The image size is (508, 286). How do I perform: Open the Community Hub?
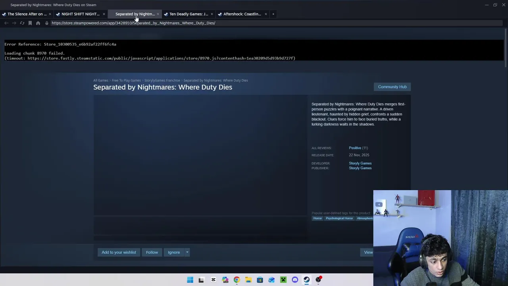click(392, 87)
